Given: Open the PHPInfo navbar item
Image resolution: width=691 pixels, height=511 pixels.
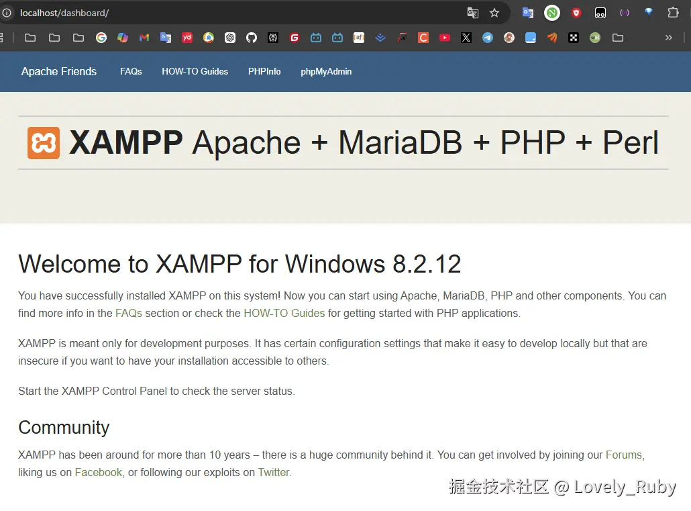Looking at the screenshot, I should click(264, 71).
